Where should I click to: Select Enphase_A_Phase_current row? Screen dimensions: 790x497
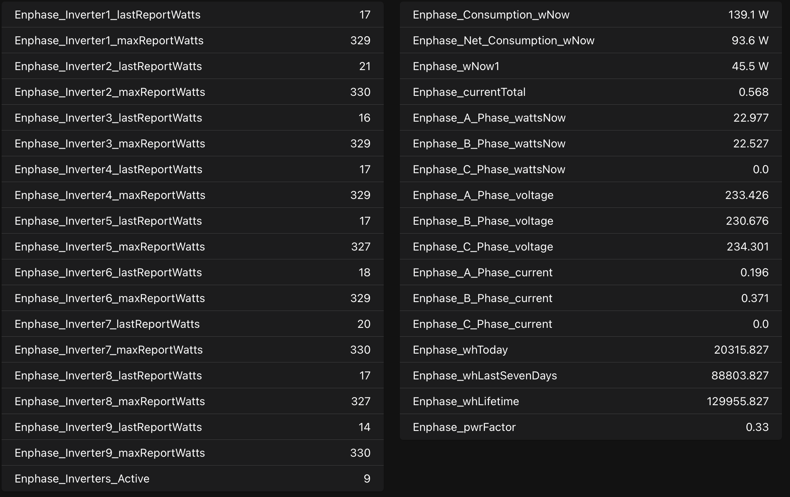click(x=590, y=273)
